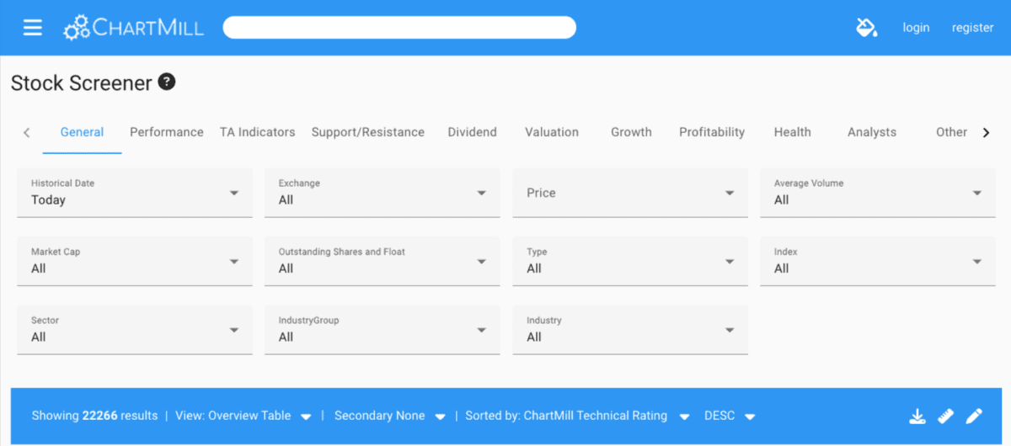The image size is (1011, 446).
Task: Click the search input field in the header
Action: click(399, 28)
